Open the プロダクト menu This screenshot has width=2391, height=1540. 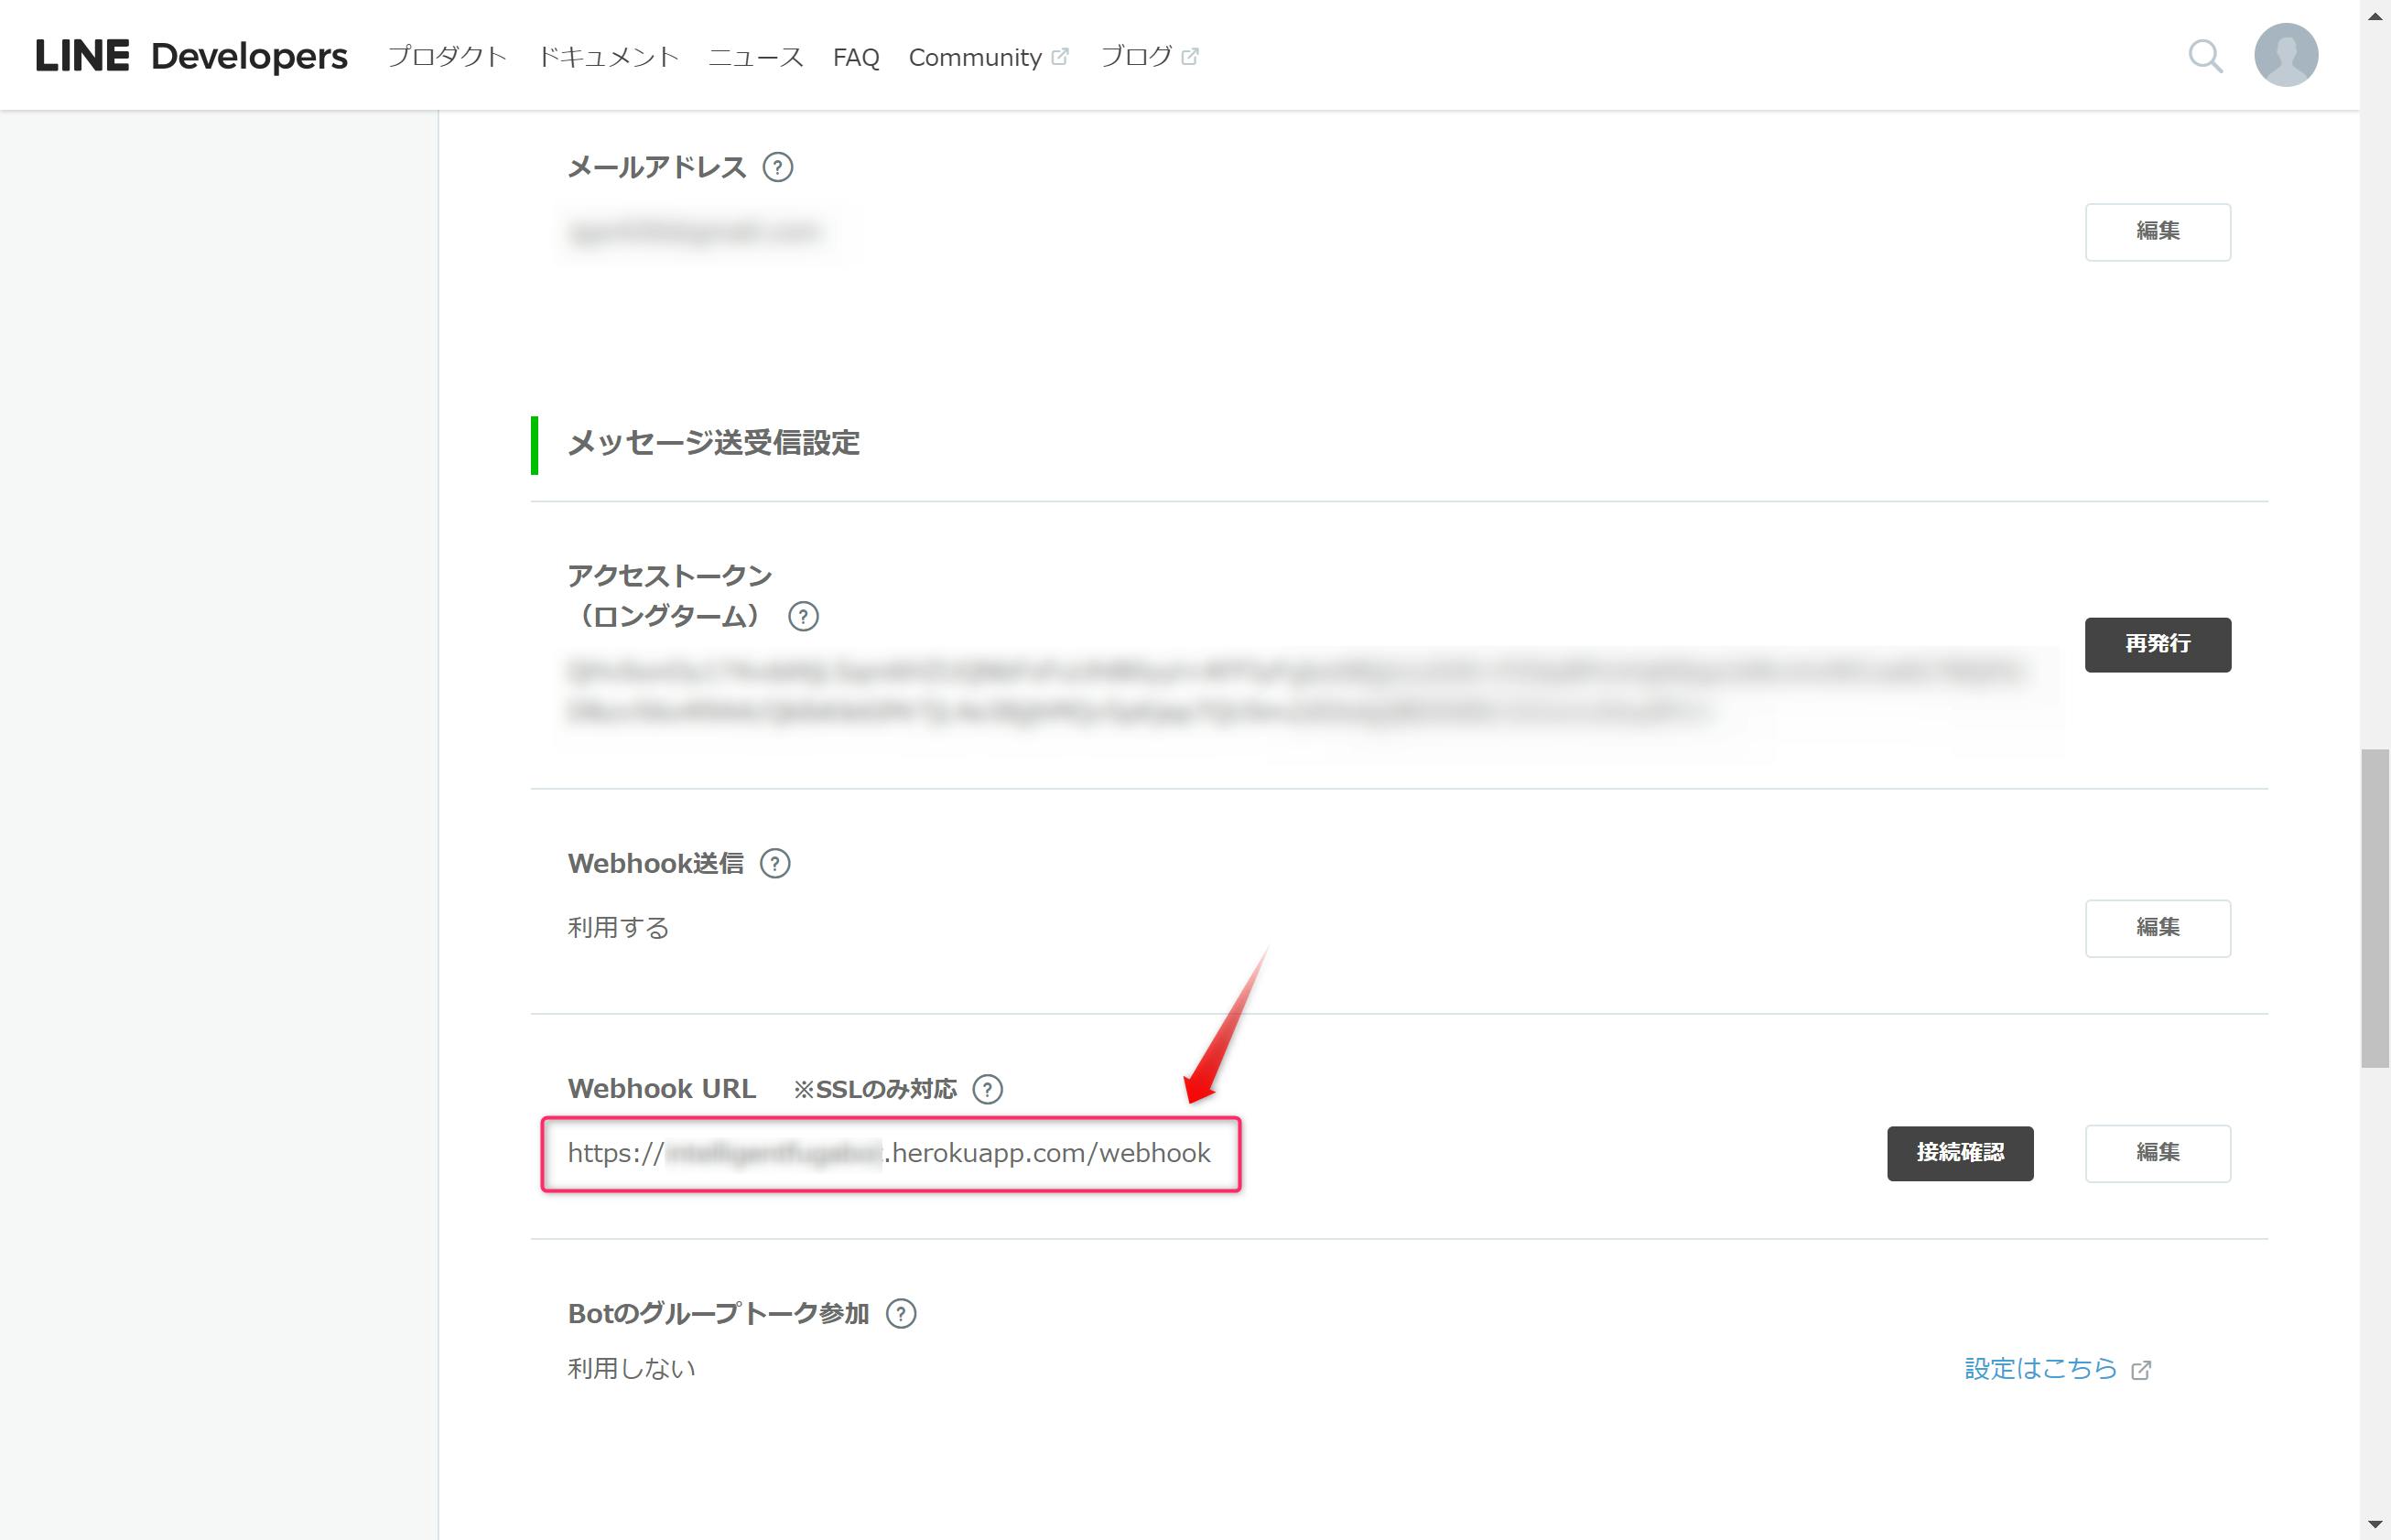click(448, 57)
